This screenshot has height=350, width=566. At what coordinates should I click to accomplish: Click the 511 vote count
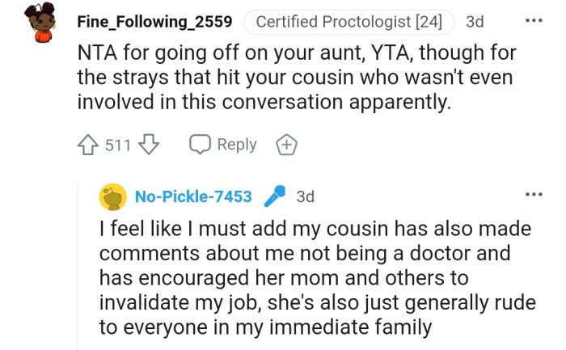[118, 145]
